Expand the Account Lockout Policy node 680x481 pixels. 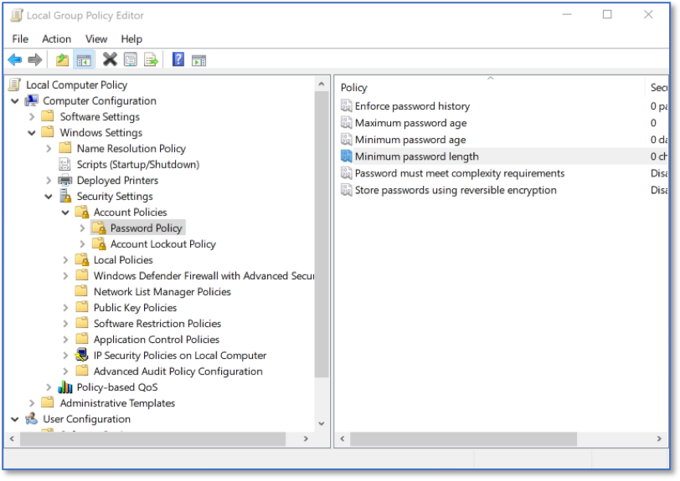coord(82,244)
